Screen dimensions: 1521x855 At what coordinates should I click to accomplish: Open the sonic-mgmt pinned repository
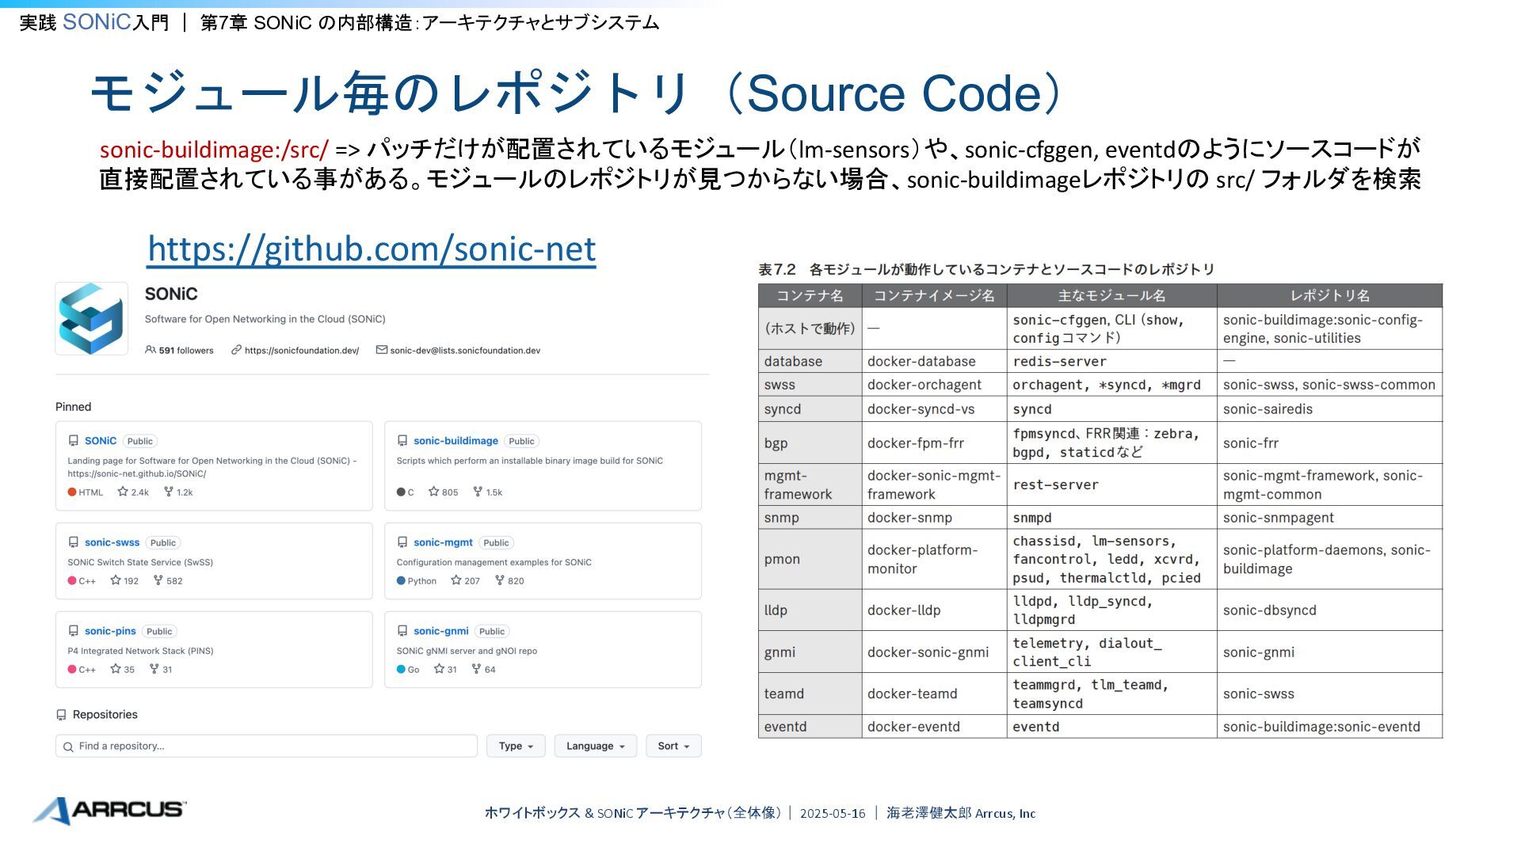point(443,542)
